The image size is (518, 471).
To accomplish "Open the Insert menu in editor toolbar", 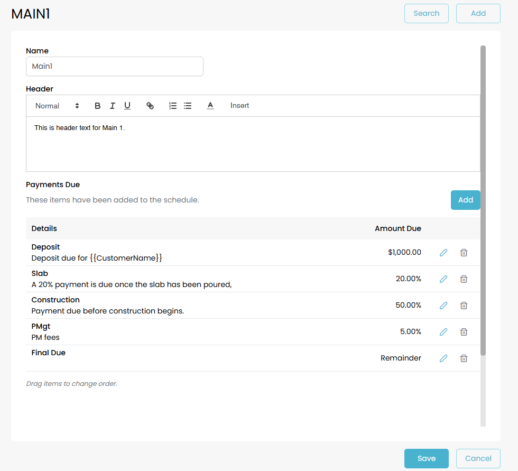I will [x=239, y=106].
